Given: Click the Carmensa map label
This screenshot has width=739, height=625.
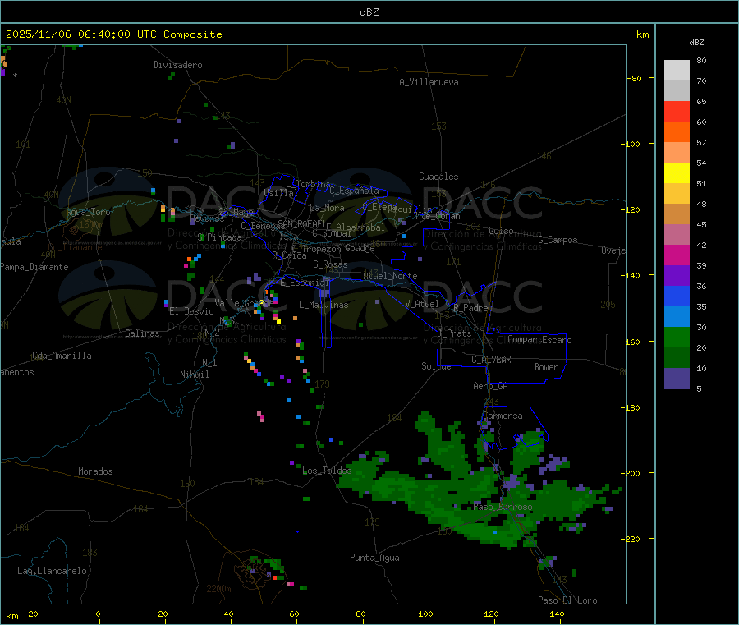Looking at the screenshot, I should pos(503,416).
